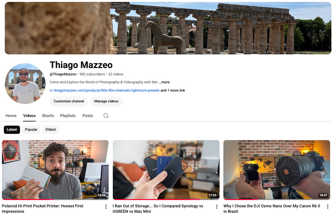Viewport: 333px width, 215px height.
Task: Expand channel description with ...more
Action: pos(164,82)
